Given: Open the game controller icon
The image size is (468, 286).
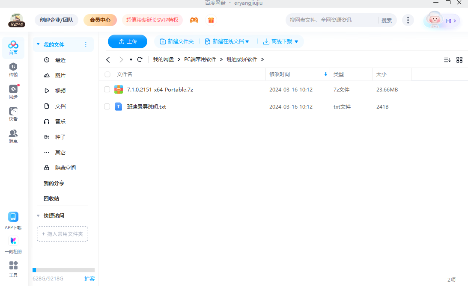Looking at the screenshot, I should 194,20.
